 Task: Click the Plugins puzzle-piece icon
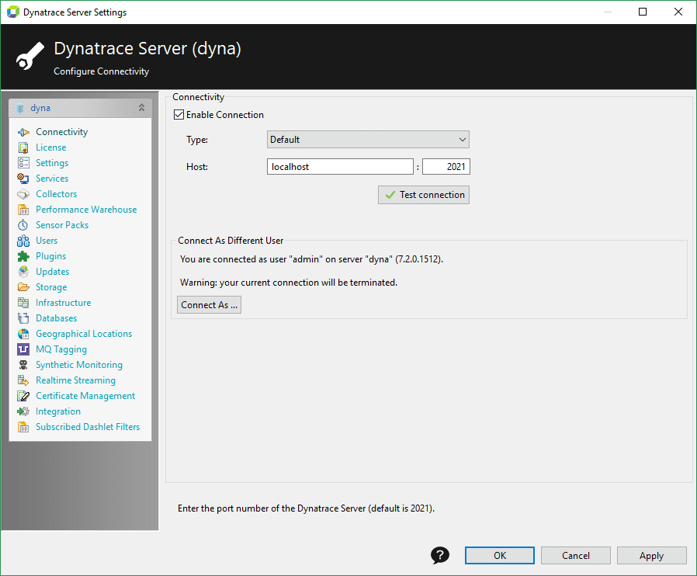coord(23,256)
